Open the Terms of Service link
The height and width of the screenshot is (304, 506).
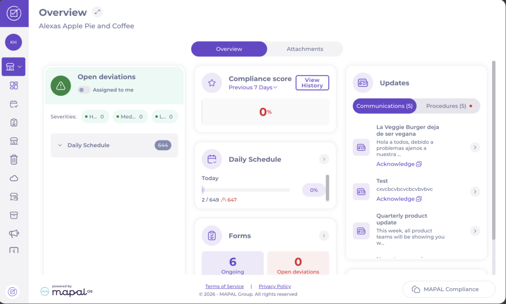(224, 286)
